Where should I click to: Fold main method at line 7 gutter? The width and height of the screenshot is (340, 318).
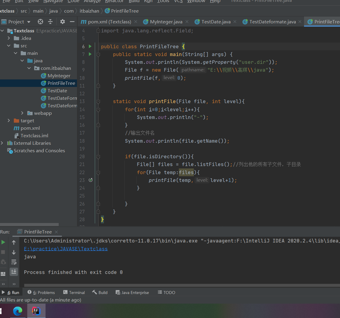tap(98, 55)
